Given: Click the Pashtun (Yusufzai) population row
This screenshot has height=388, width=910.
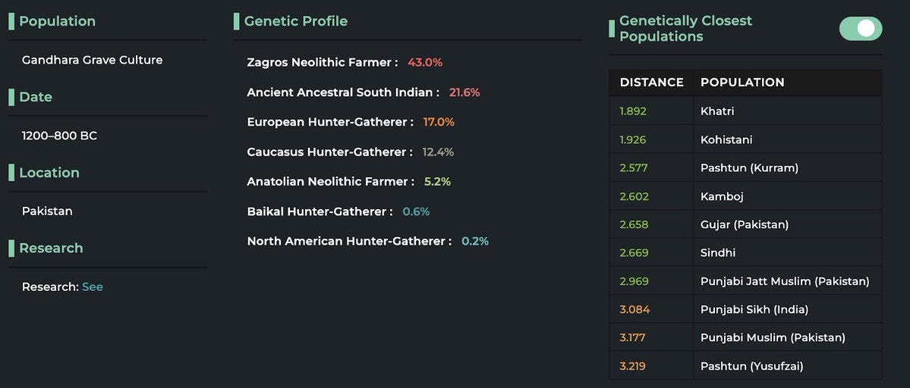Looking at the screenshot, I should [745, 366].
